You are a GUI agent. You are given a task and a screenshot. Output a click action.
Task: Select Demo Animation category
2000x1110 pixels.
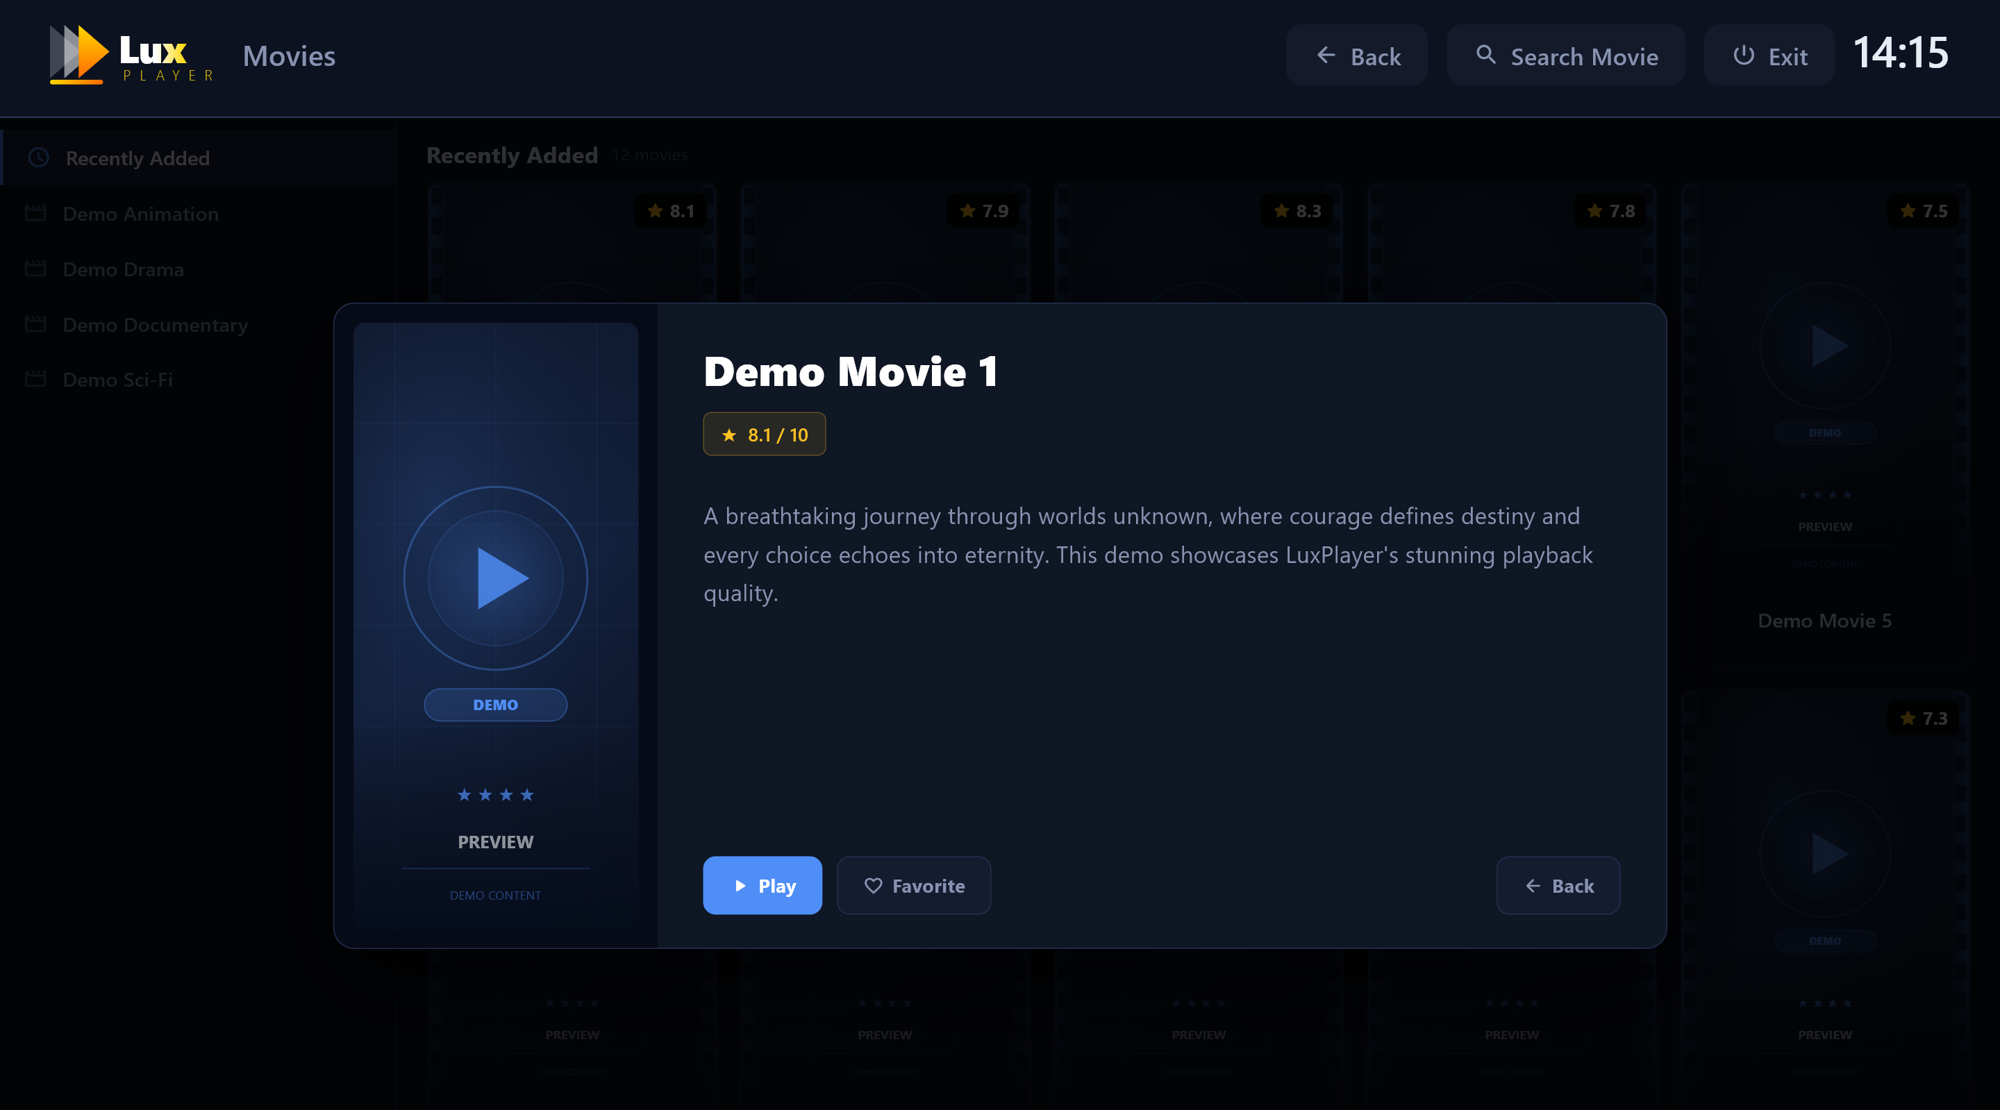pyautogui.click(x=199, y=214)
